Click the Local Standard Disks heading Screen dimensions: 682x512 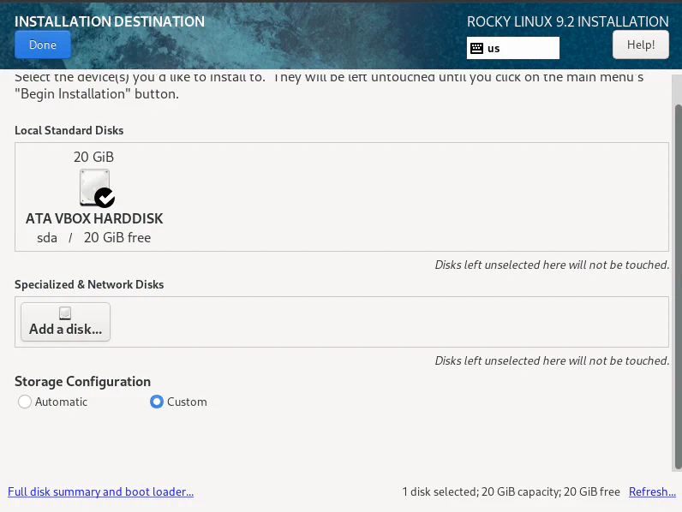[69, 130]
